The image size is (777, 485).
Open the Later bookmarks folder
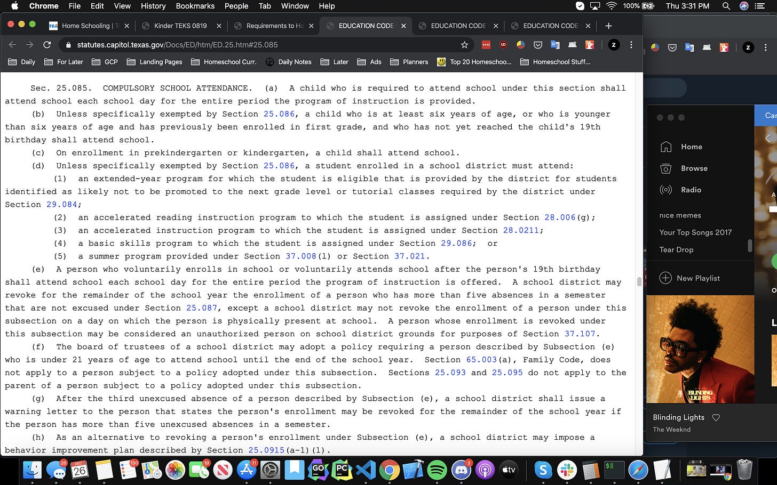click(x=335, y=62)
